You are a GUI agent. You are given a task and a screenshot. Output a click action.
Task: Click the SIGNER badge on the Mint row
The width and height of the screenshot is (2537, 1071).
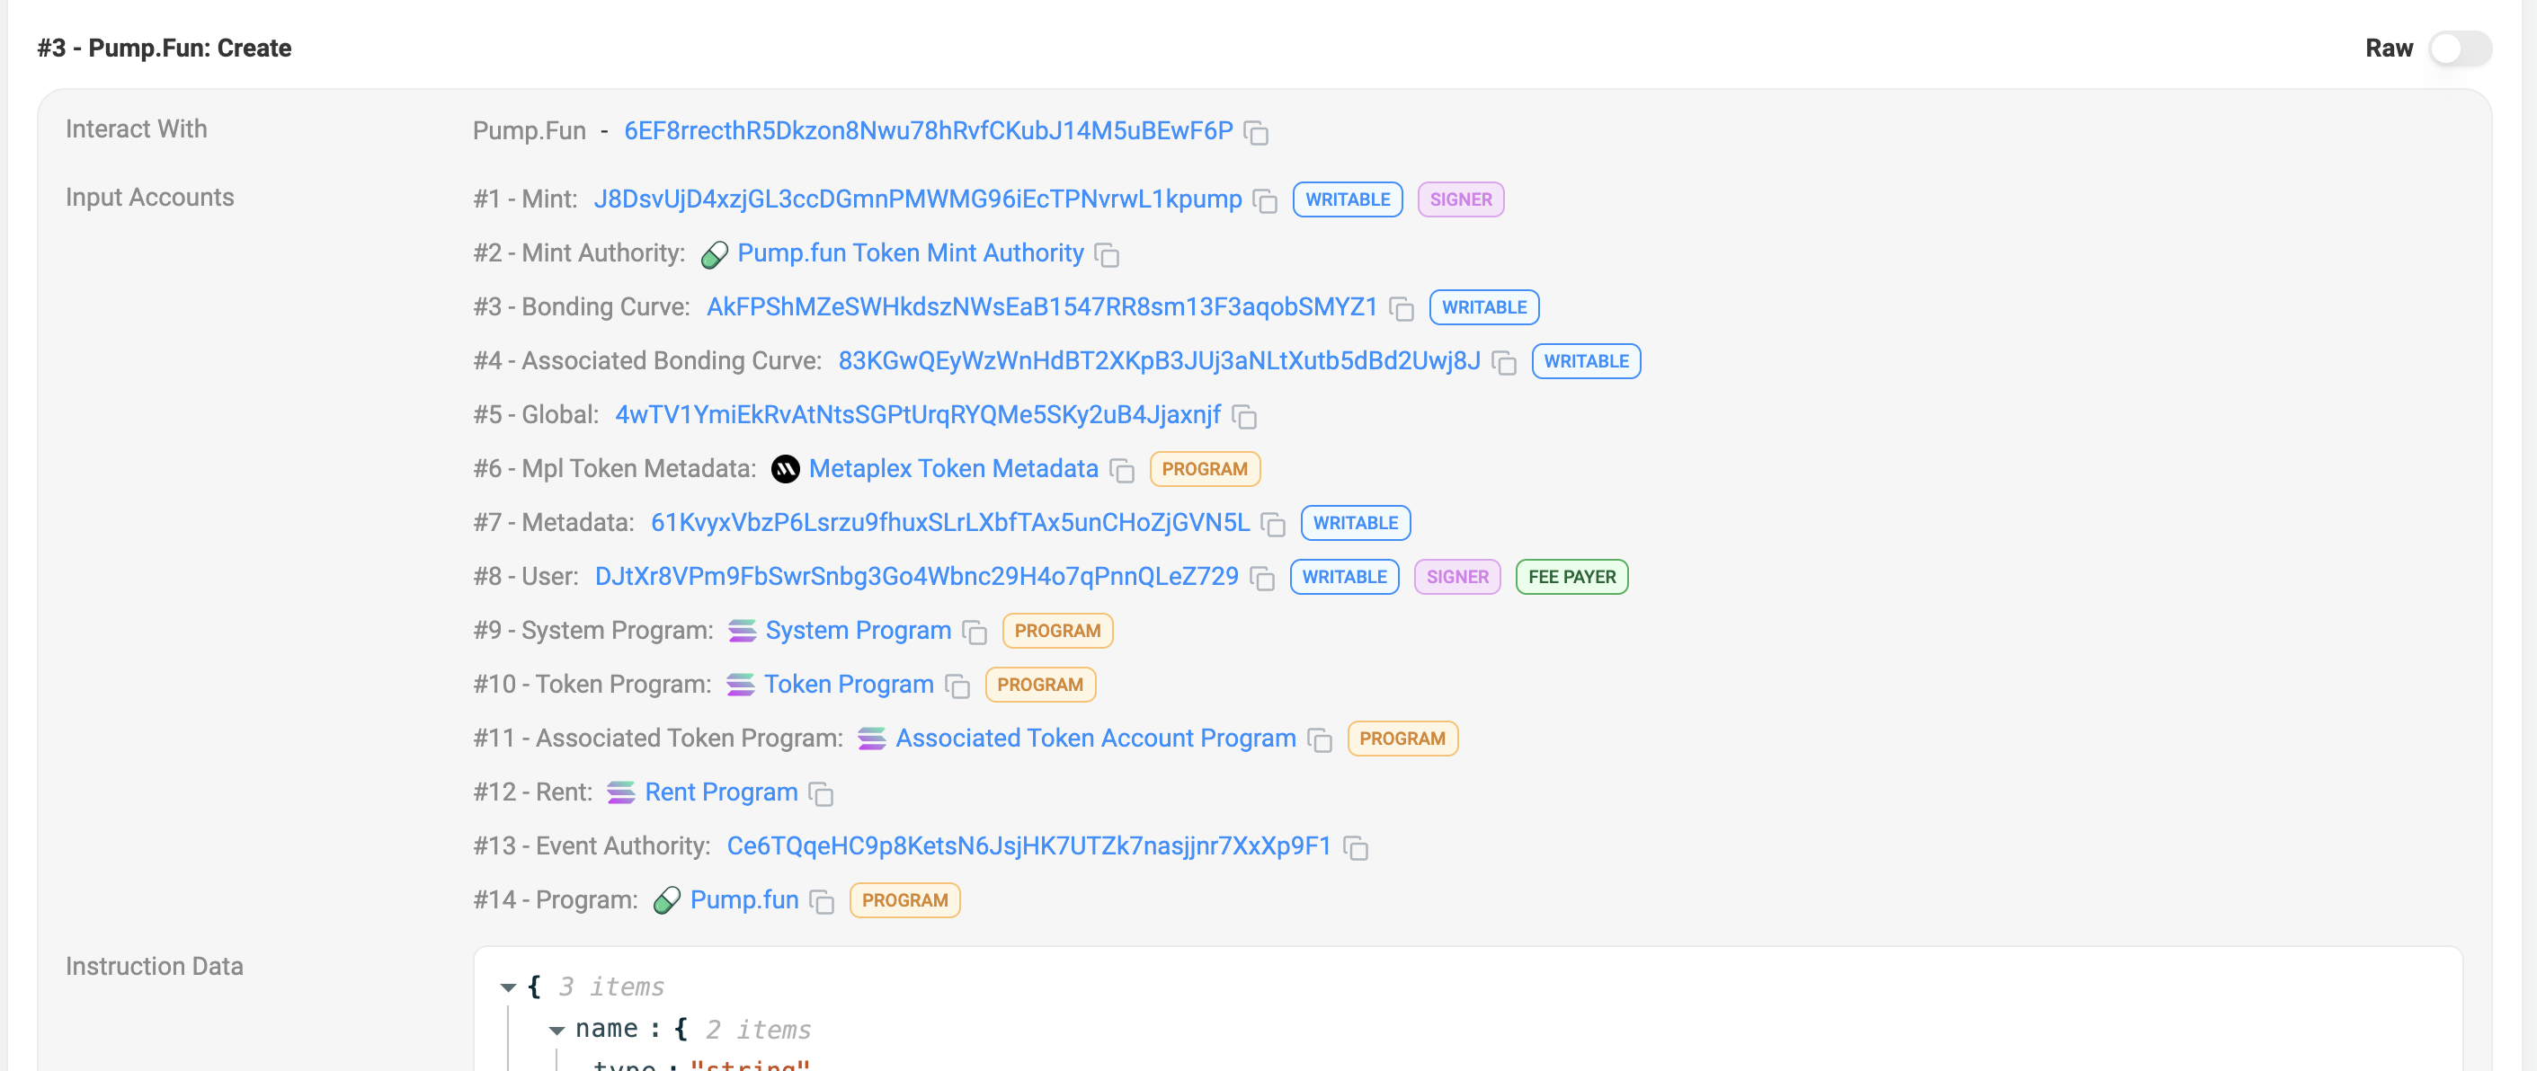point(1461,199)
